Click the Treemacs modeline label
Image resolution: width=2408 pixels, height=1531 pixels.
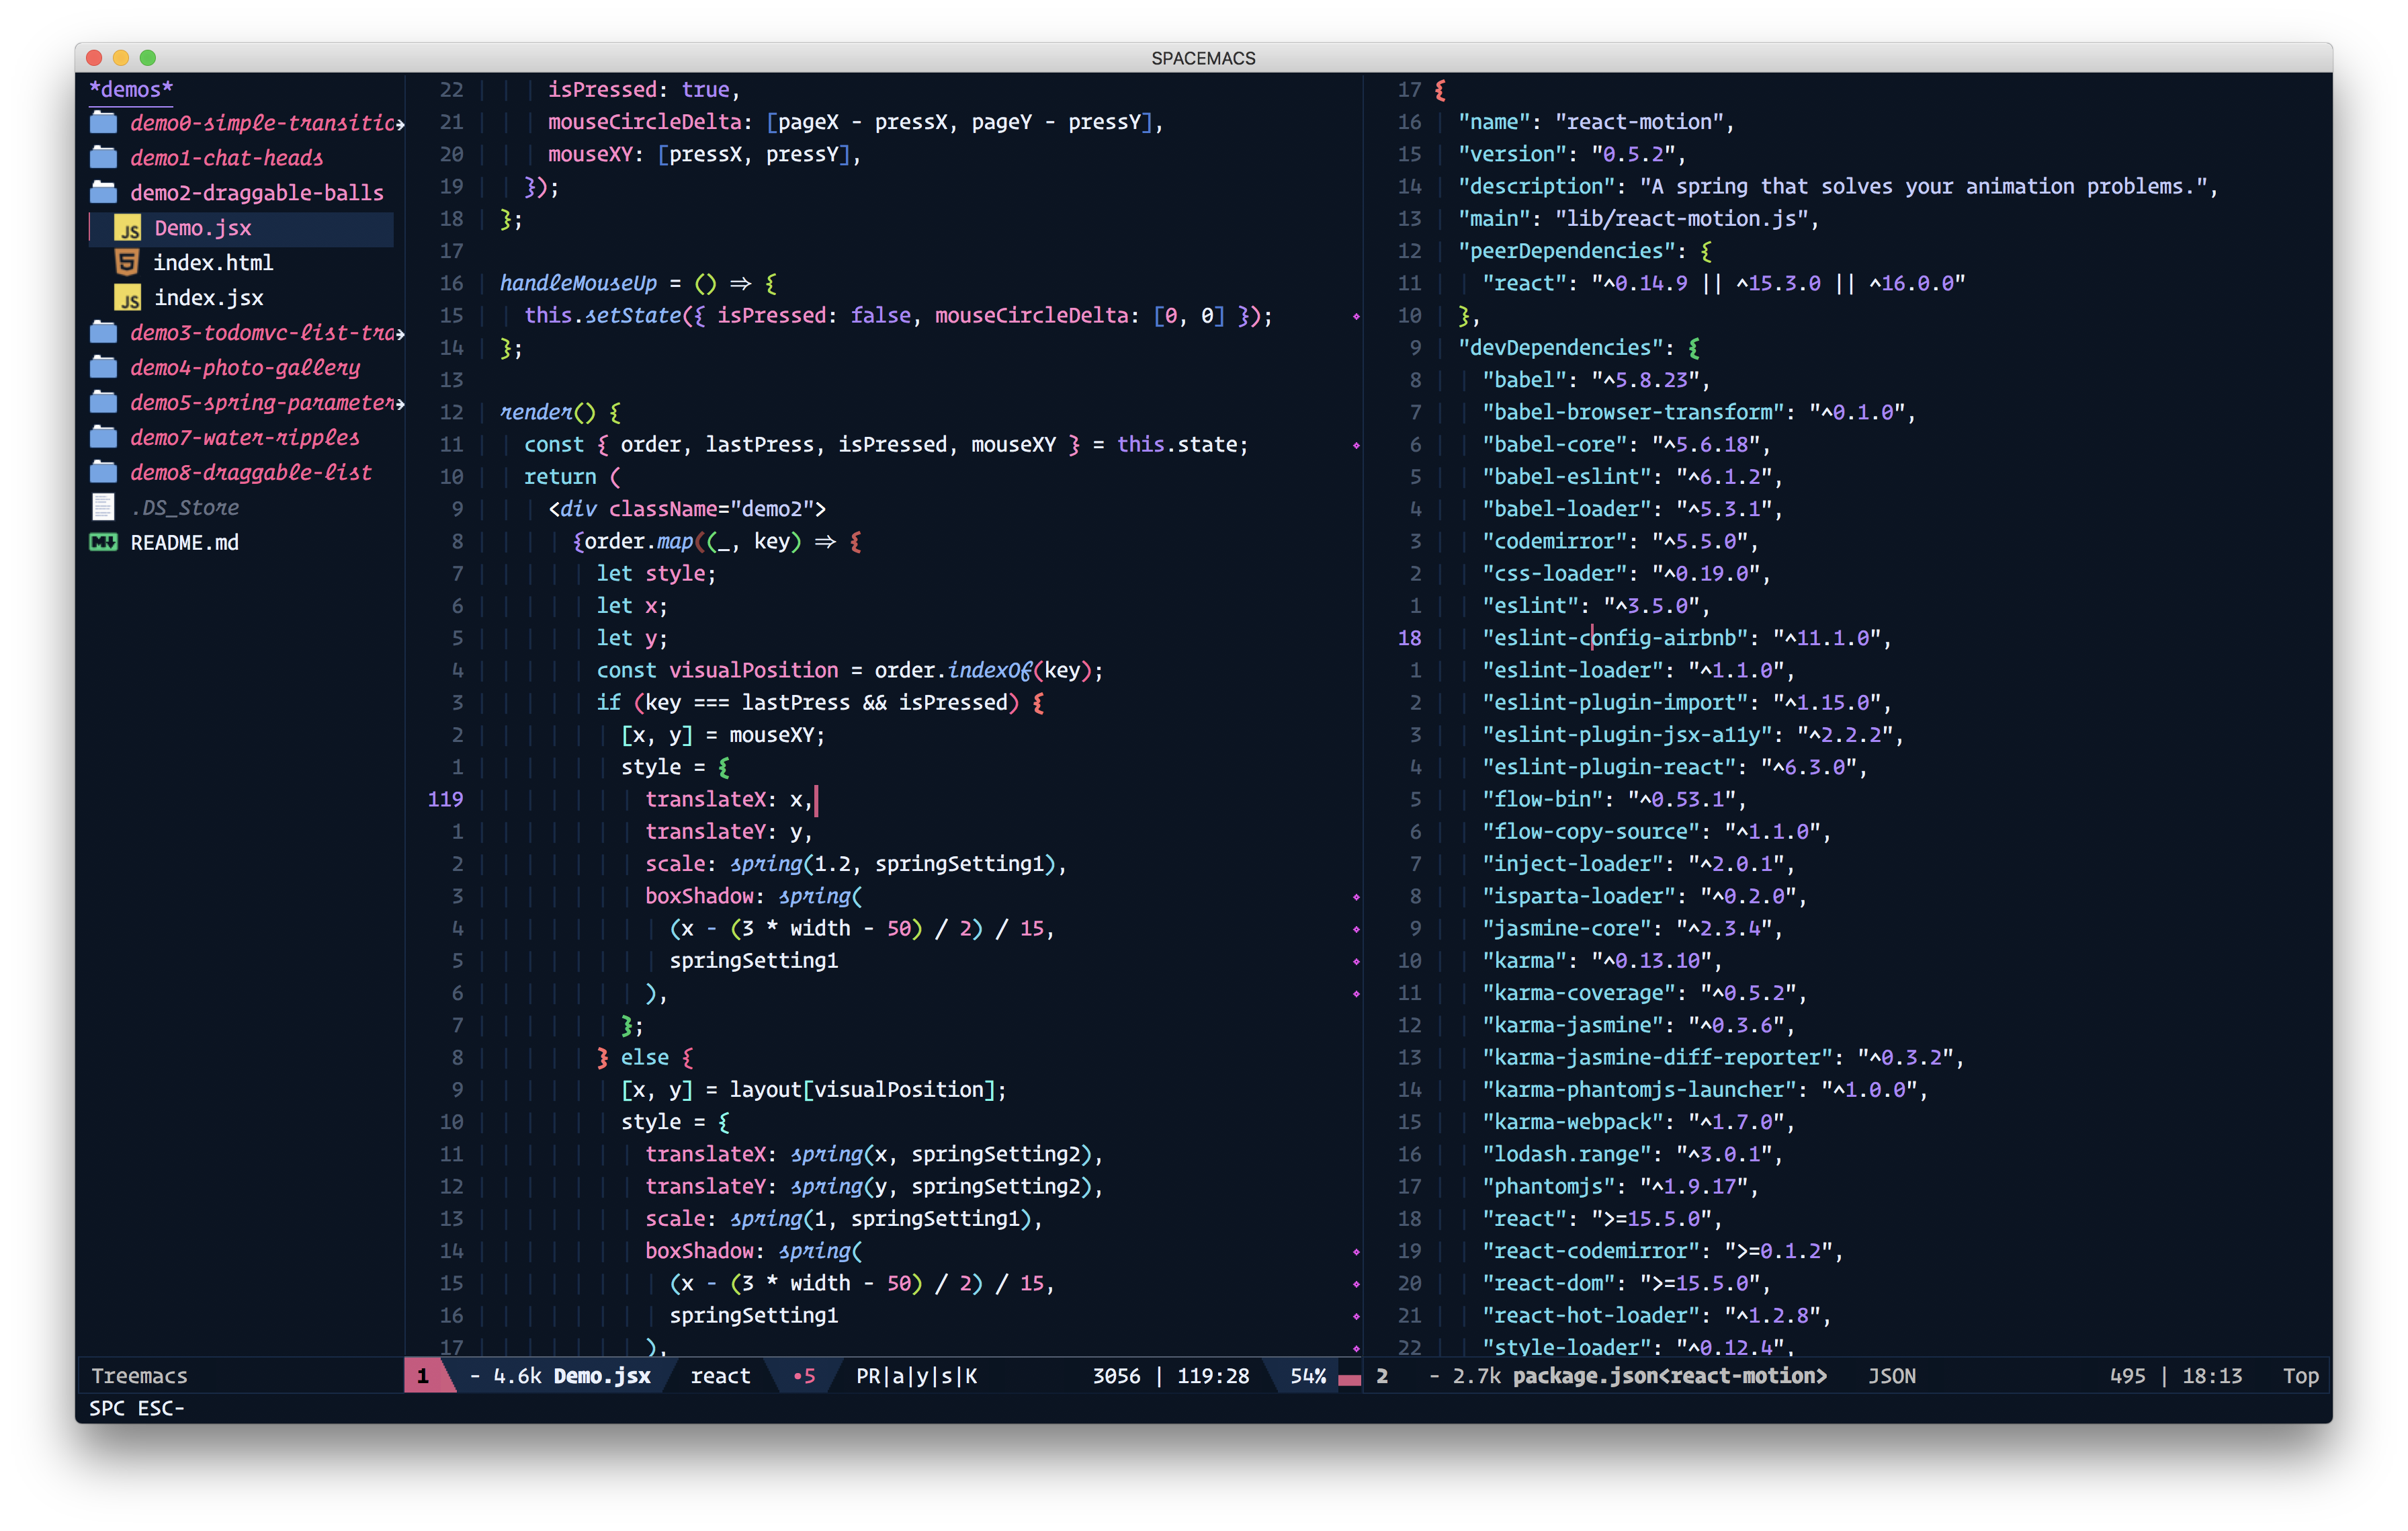pos(139,1376)
